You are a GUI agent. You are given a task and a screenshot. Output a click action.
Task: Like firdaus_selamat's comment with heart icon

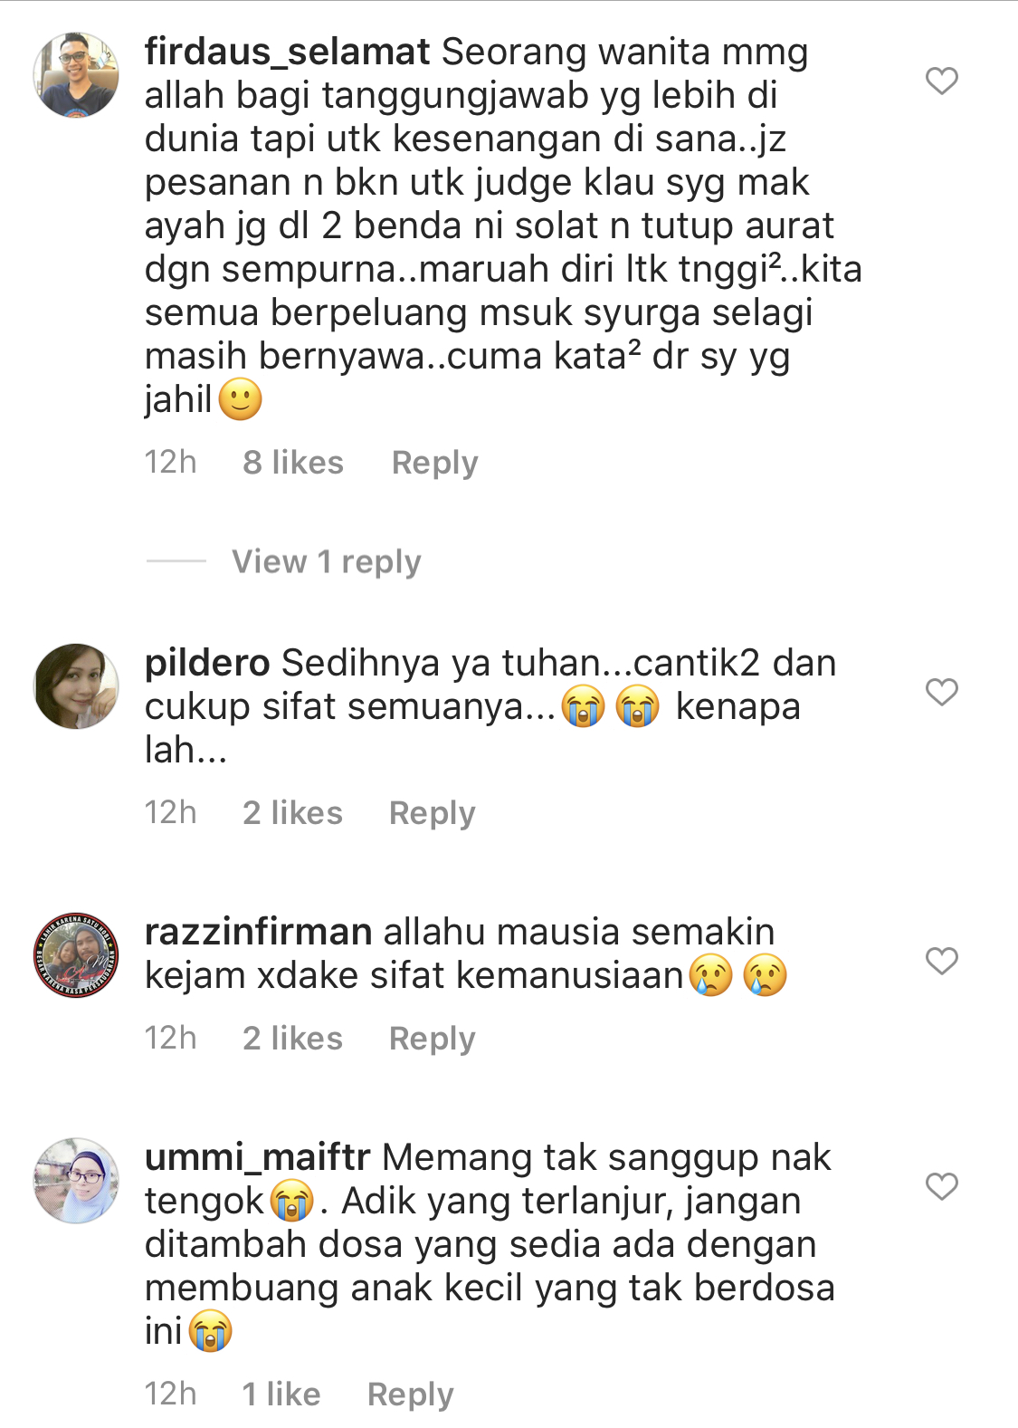click(x=942, y=81)
